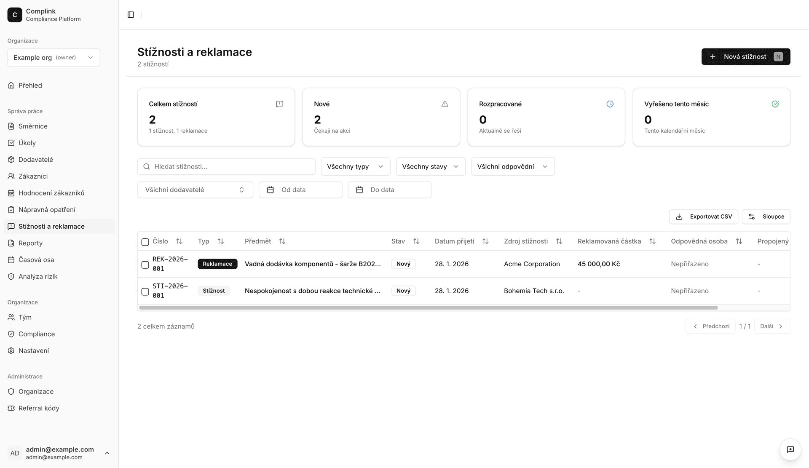The height and width of the screenshot is (468, 809).
Task: Click sort icon beside Reklamovaná částka
Action: (x=652, y=241)
